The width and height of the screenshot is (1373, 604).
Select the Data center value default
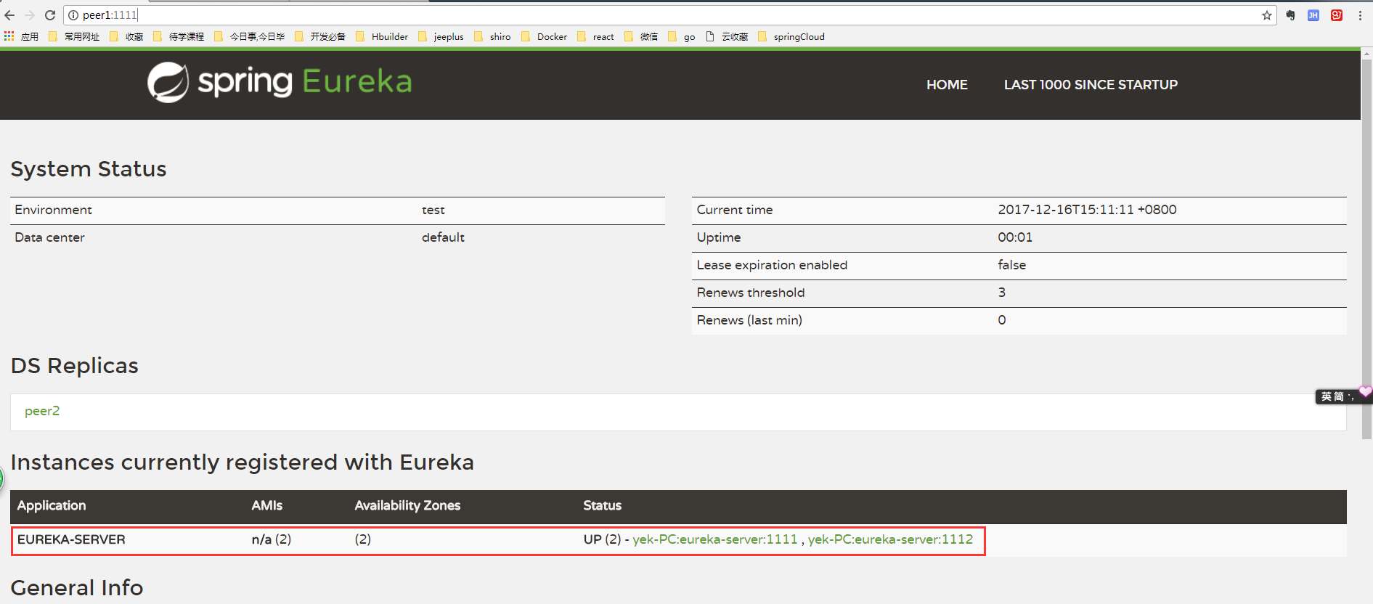pyautogui.click(x=443, y=237)
